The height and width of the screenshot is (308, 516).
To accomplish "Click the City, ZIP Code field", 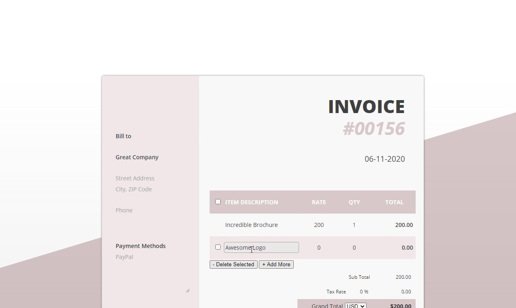I will [x=134, y=189].
